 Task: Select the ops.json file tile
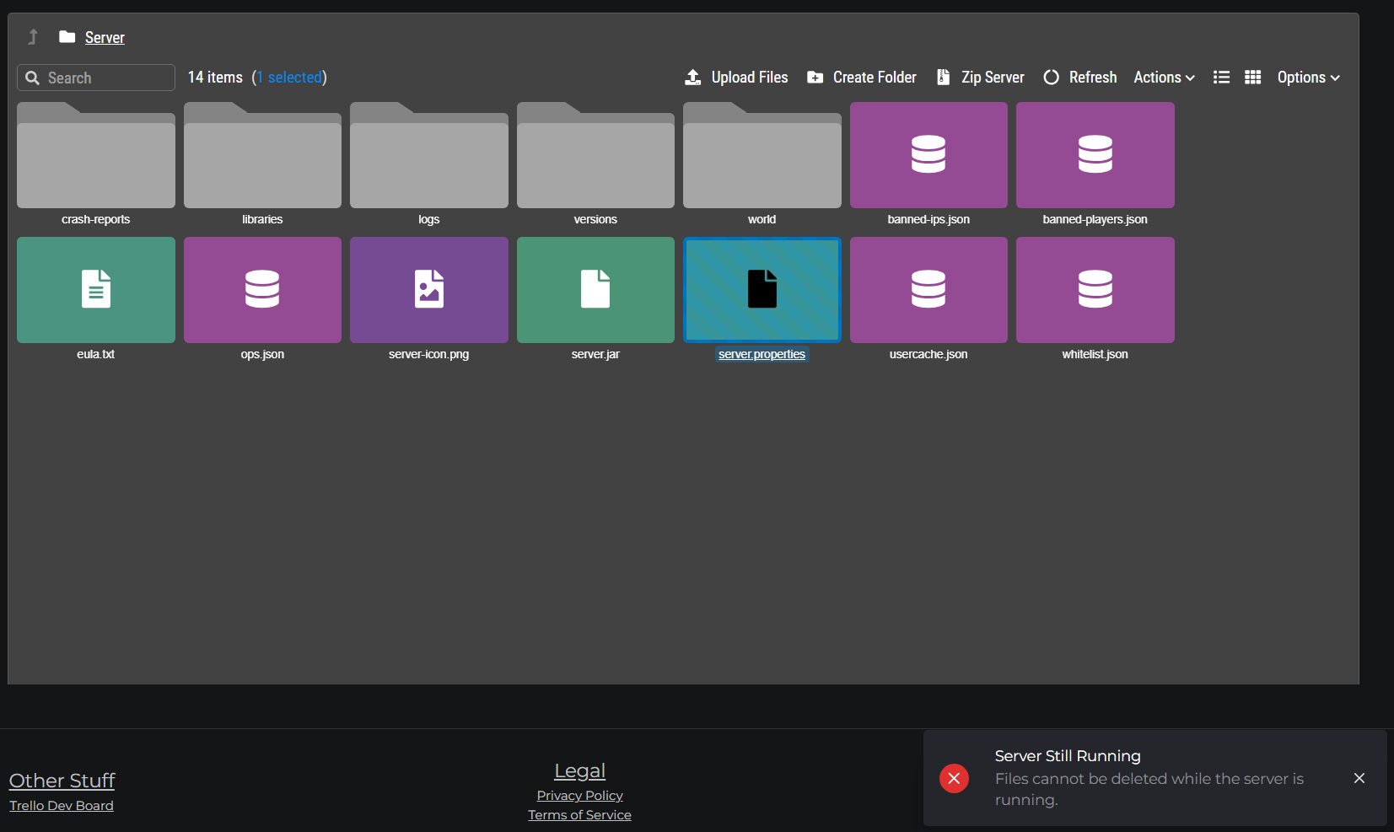[262, 290]
